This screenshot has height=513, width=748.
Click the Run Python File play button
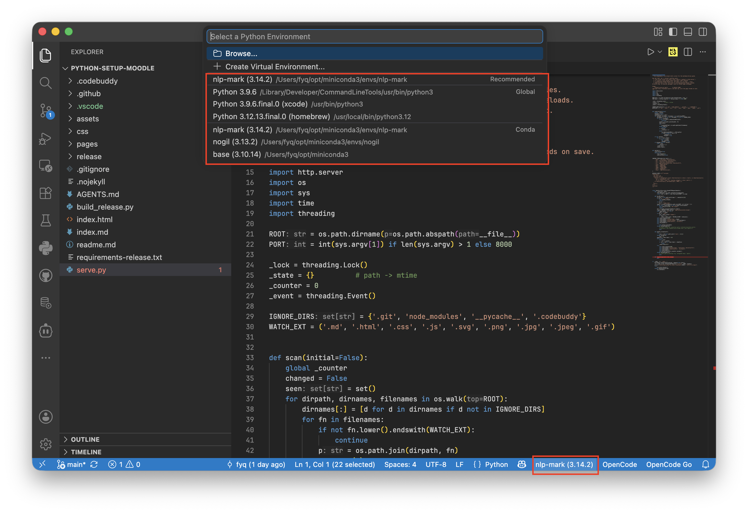(650, 52)
